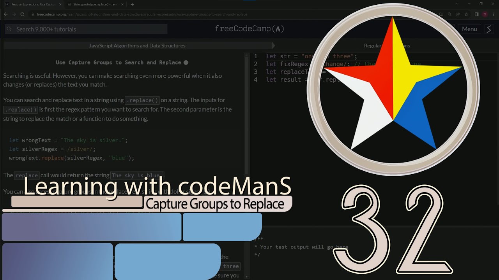Click the Use Capture Groups lesson title
Viewport: 499px width, 280px height.
(119, 62)
